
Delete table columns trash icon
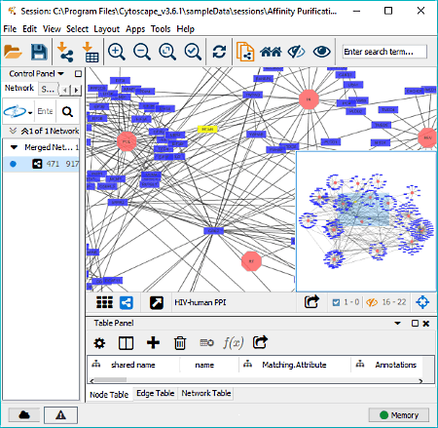[180, 343]
